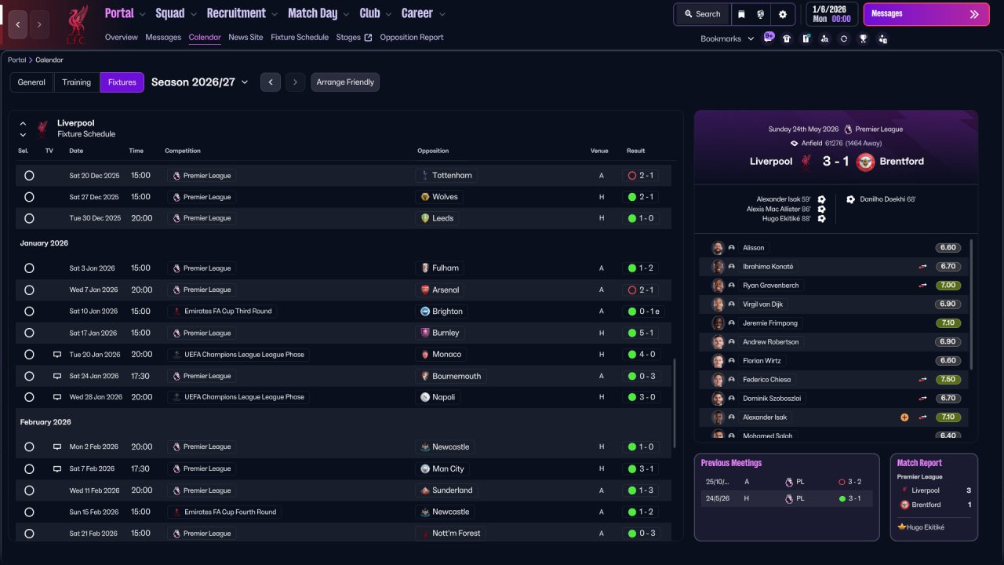This screenshot has width=1004, height=565.
Task: Open the globe world icon in top bar
Action: 761,14
